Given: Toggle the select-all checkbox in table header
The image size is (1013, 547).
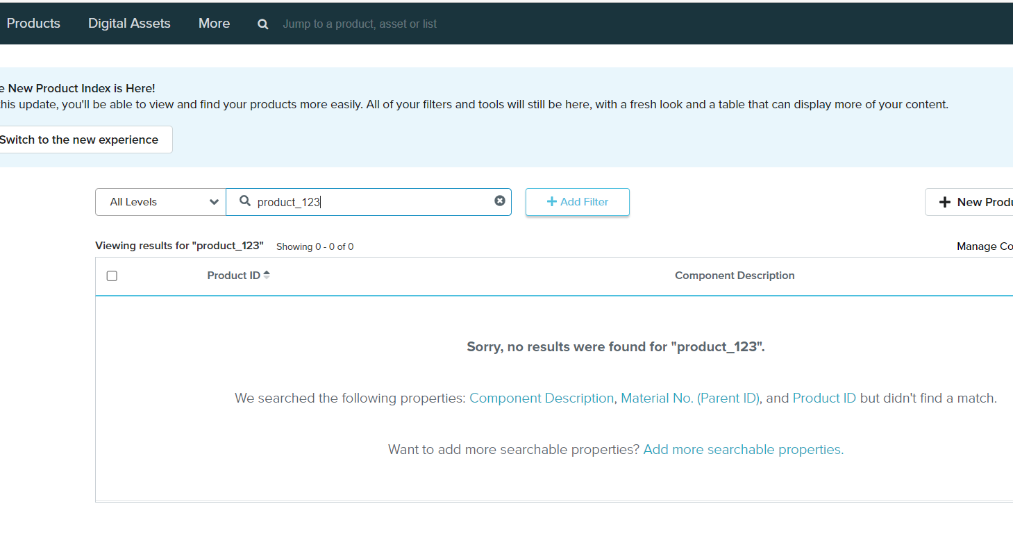Looking at the screenshot, I should click(112, 276).
